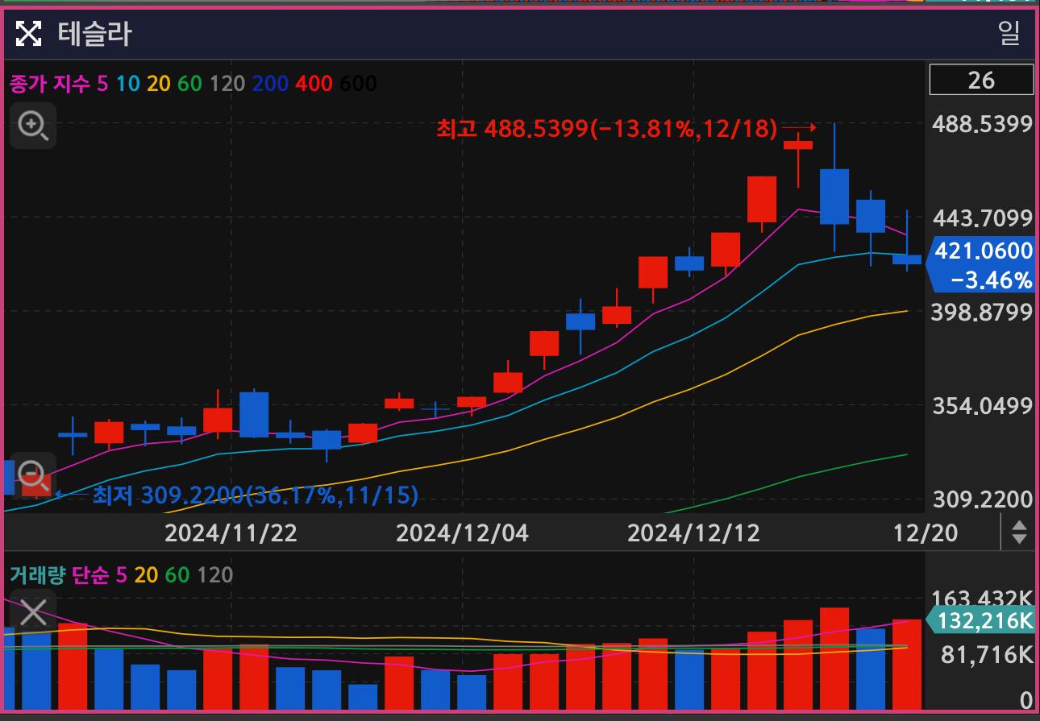Click the 309.2200 price axis label
This screenshot has height=721, width=1040.
982,499
